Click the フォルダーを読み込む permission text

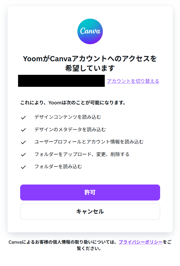coord(58,167)
